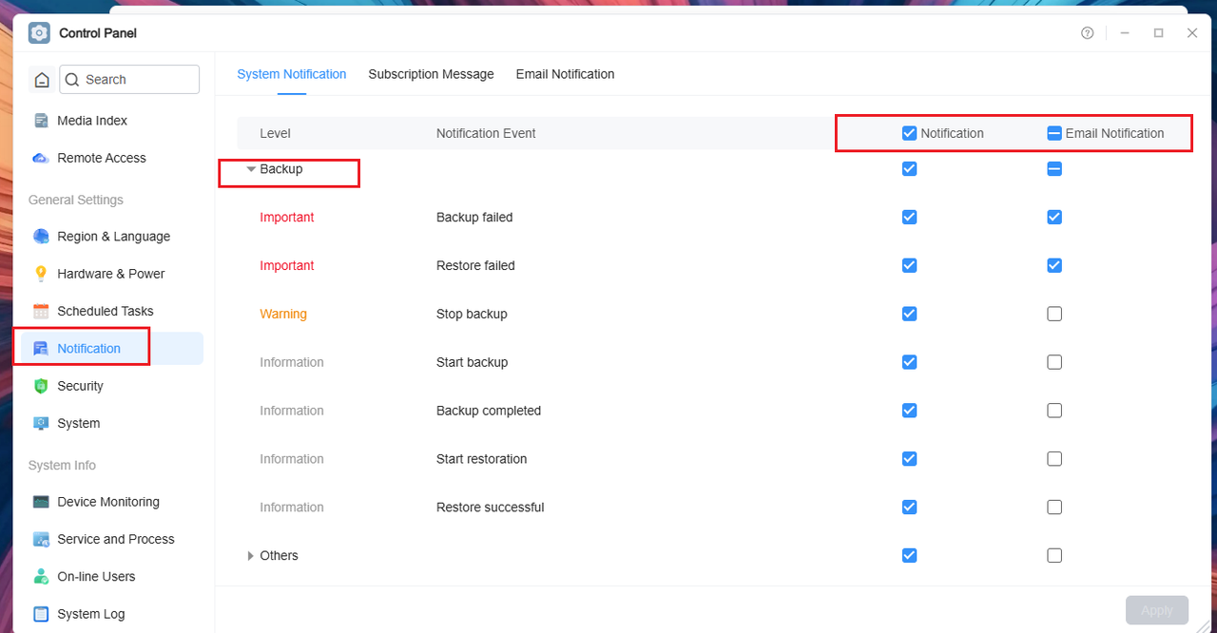Switch to Subscription Message tab
This screenshot has height=633, width=1217.
431,74
